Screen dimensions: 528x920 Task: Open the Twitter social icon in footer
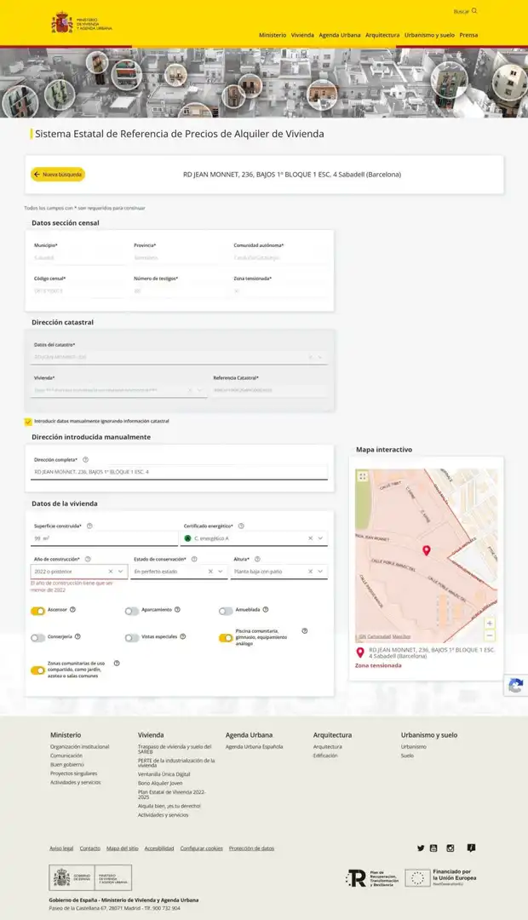(x=421, y=848)
